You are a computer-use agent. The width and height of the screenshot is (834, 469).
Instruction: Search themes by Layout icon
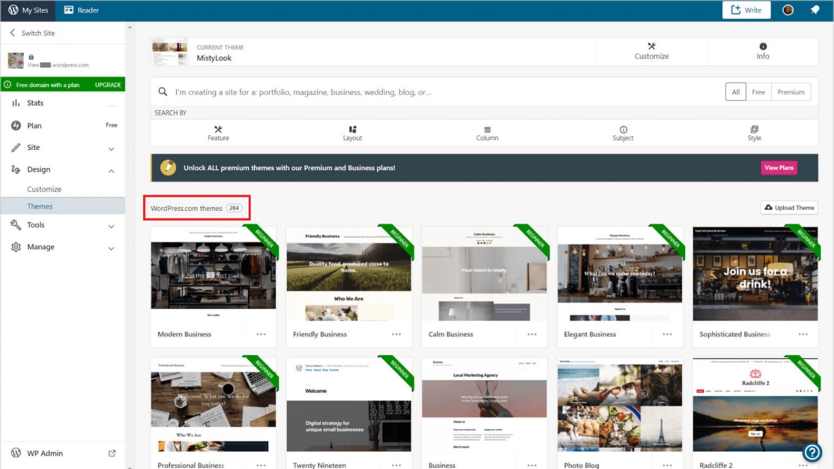tap(352, 129)
